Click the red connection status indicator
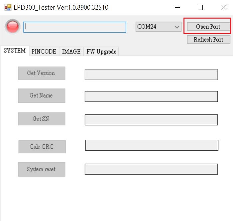Screen dimensions: 233x221 (13, 27)
